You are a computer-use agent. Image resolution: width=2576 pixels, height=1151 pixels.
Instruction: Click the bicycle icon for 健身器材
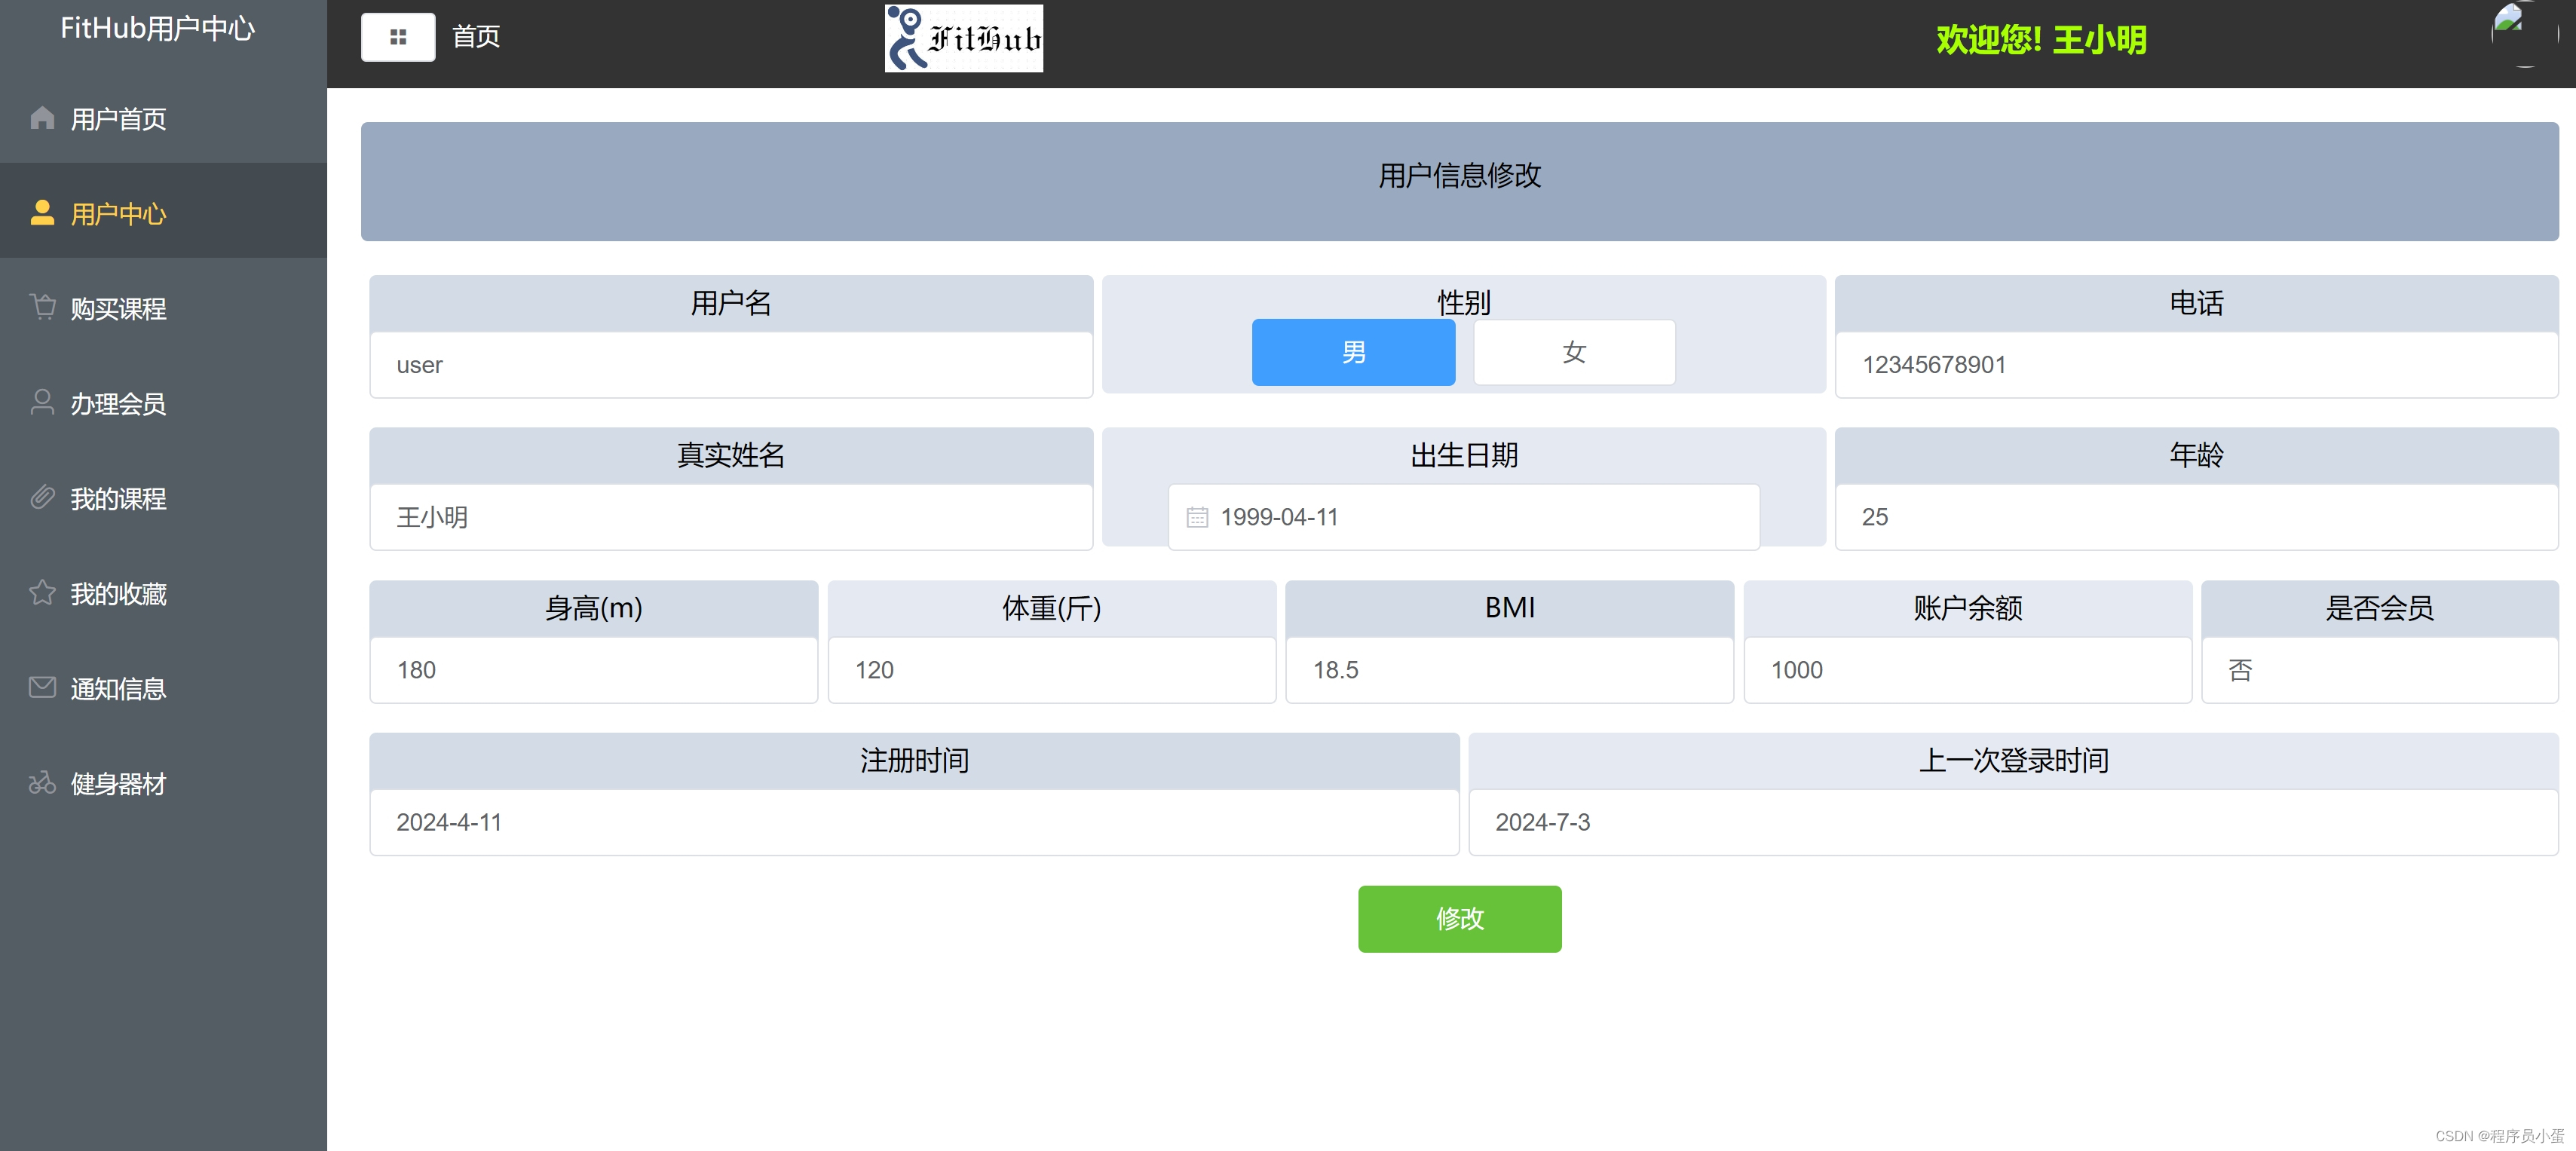[x=42, y=782]
